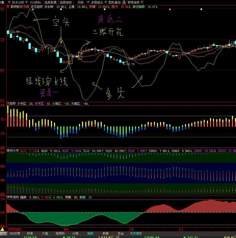Click the 多图组合 toolbar button
The height and width of the screenshot is (238, 236).
97,3
